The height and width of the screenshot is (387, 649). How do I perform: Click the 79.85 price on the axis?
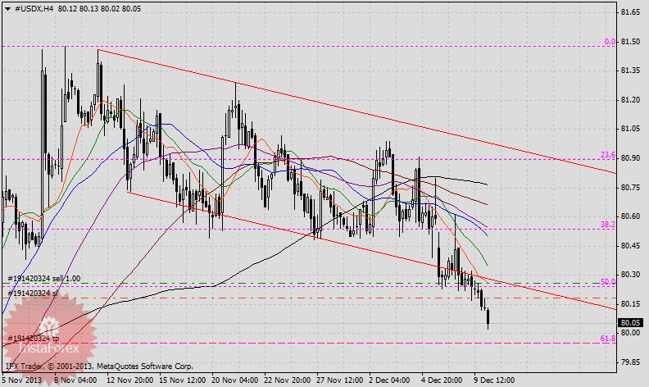tap(630, 362)
